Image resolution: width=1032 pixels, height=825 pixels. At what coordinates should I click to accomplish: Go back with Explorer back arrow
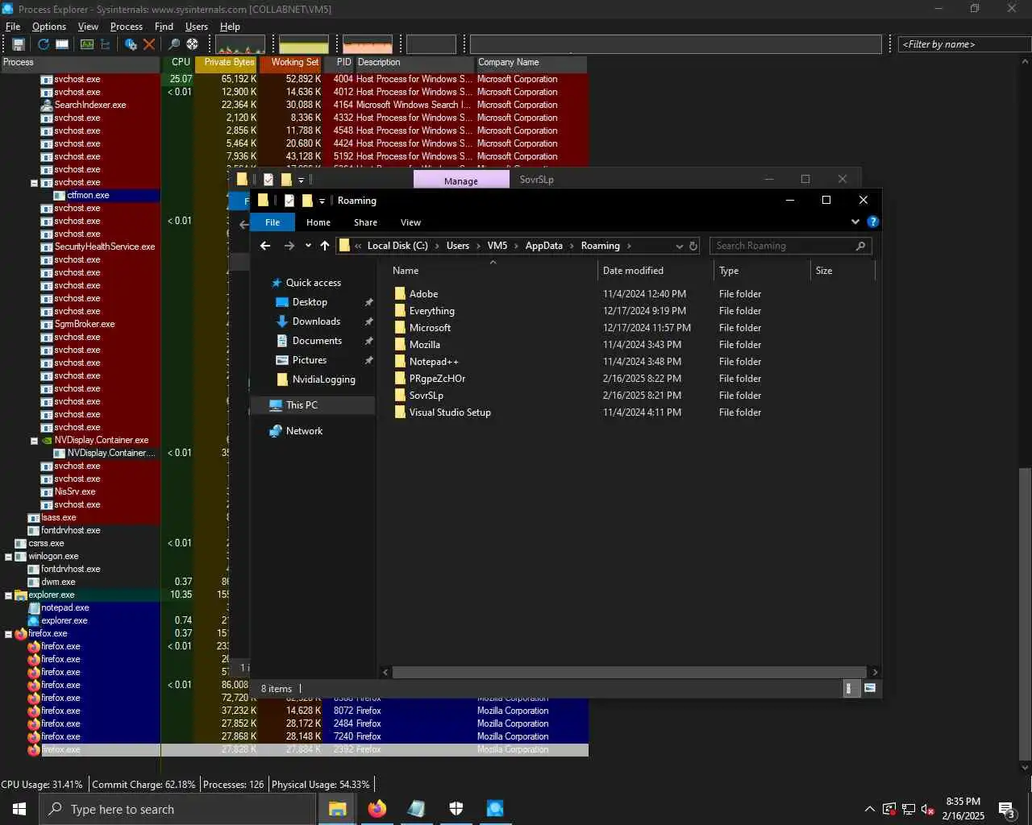(x=265, y=246)
